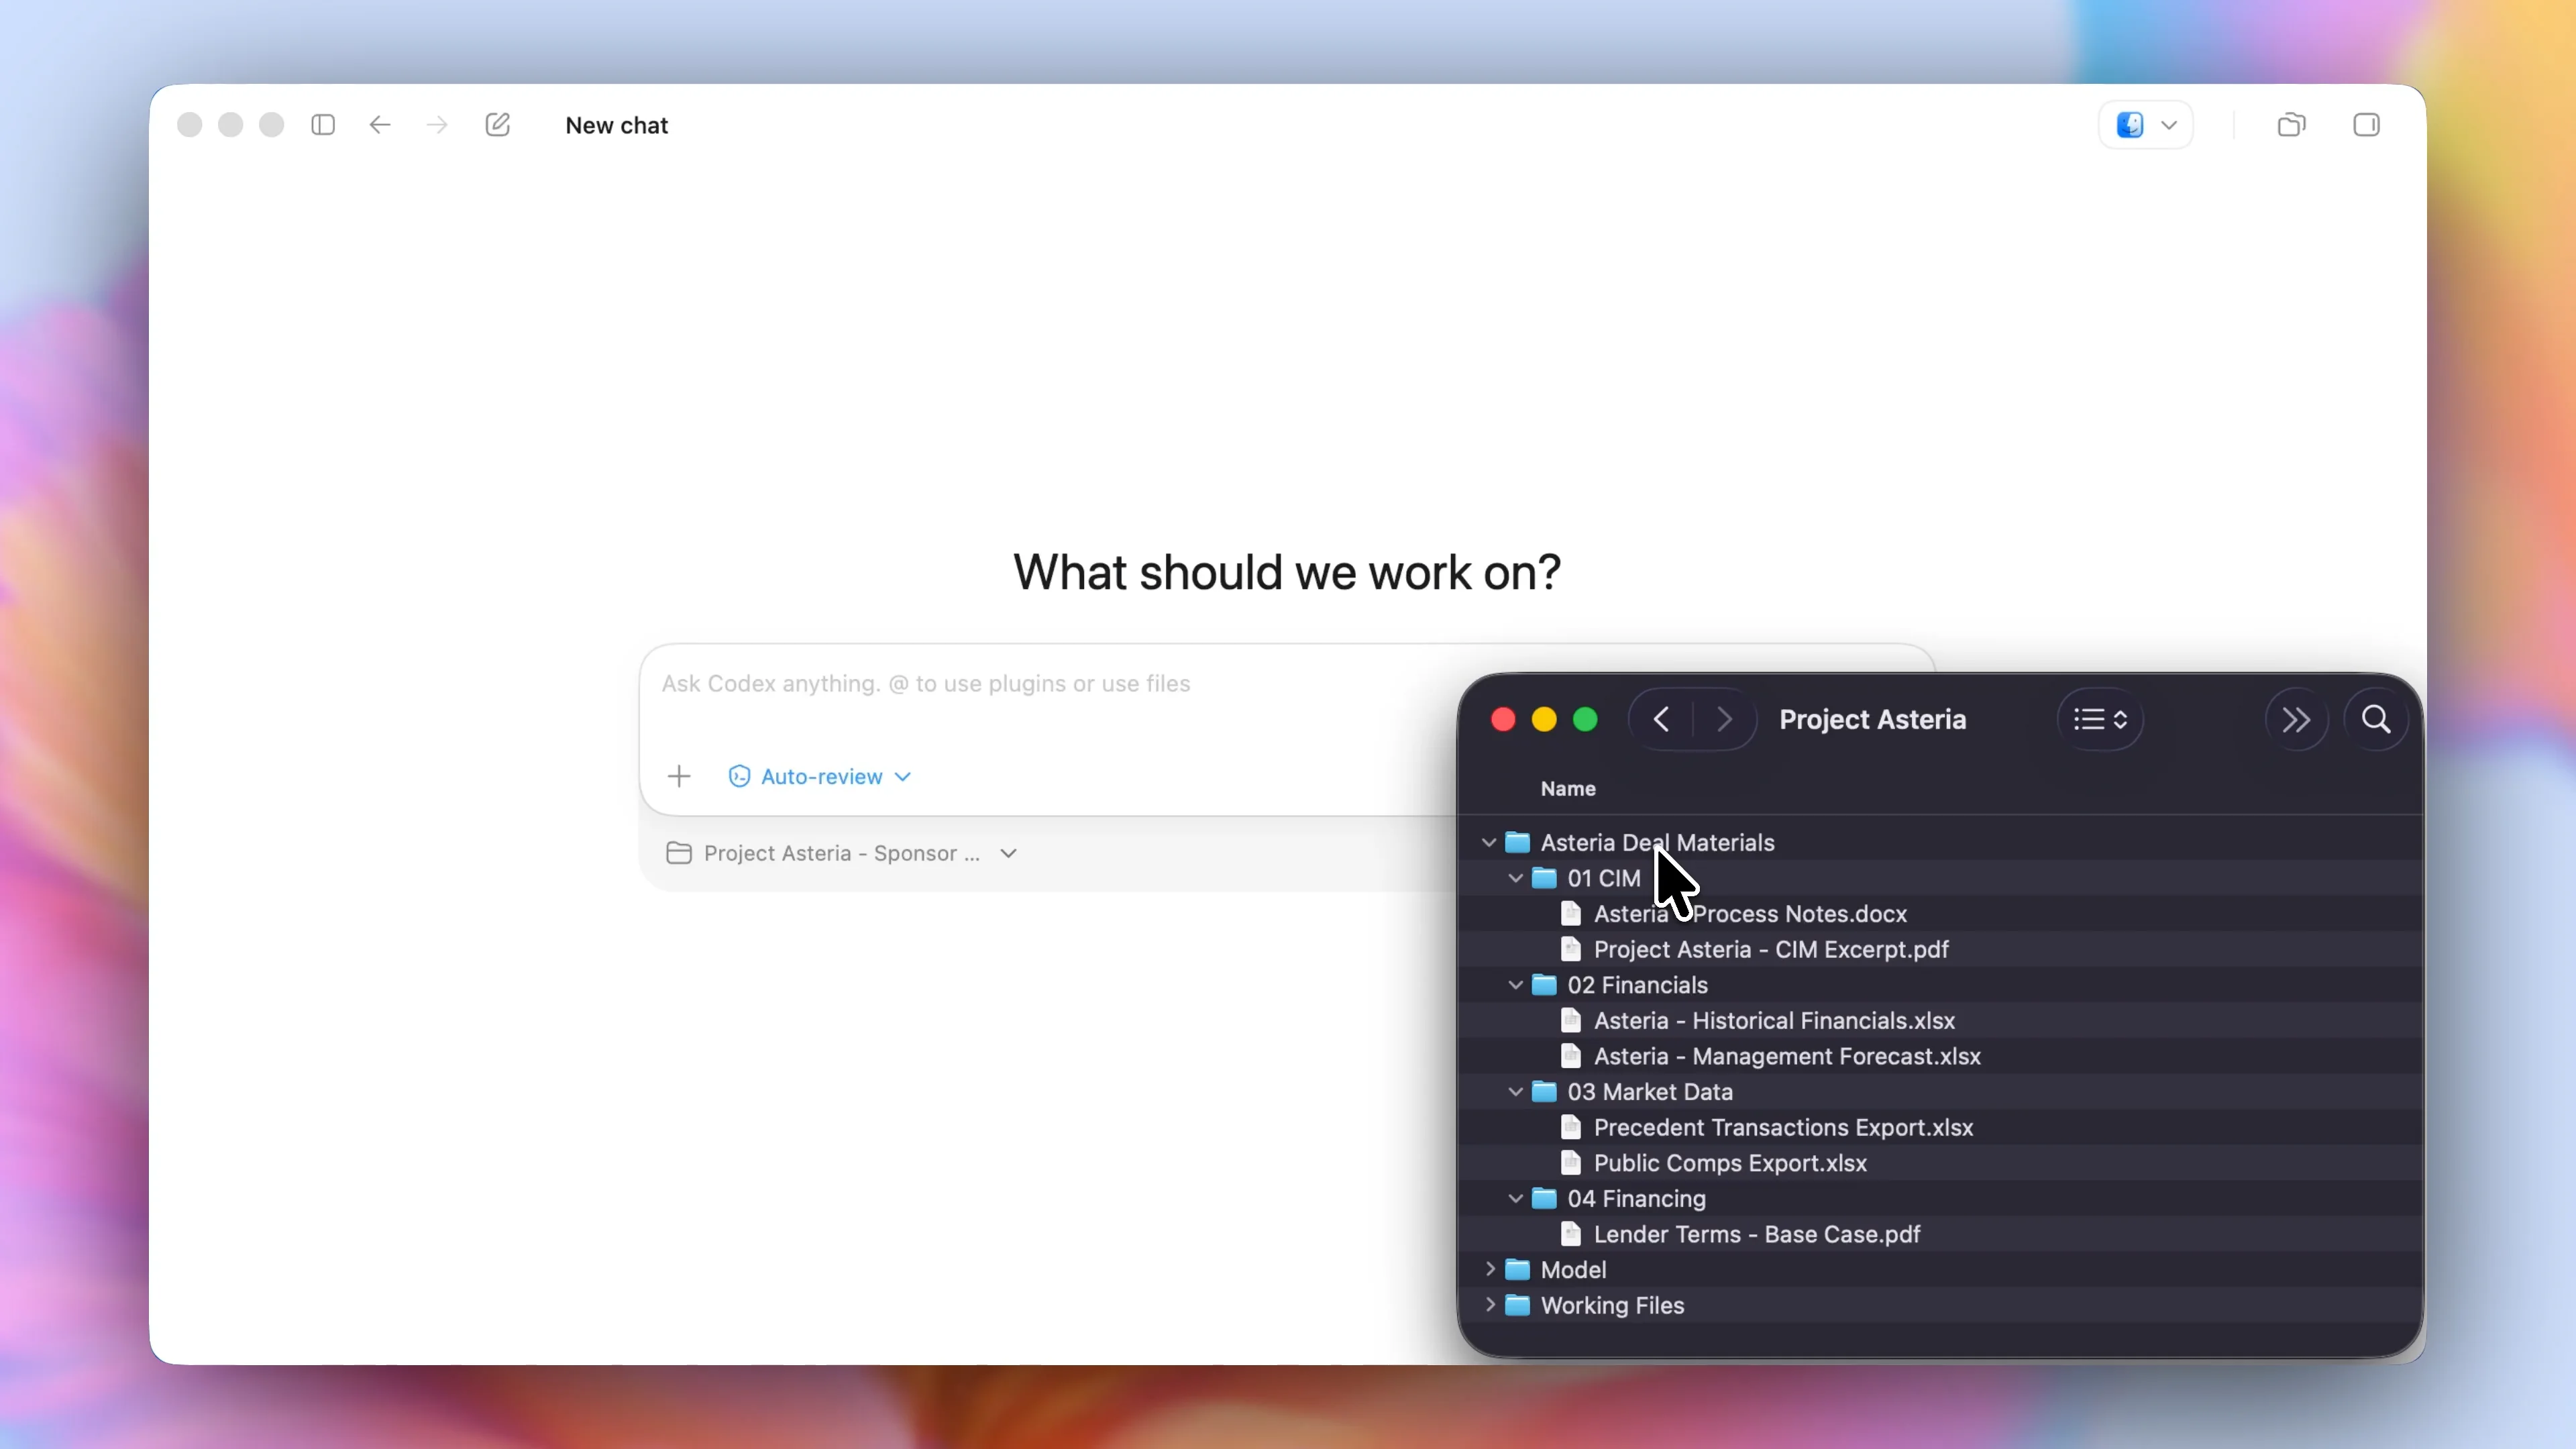Open the Auto-review mode dropdown
The width and height of the screenshot is (2576, 1449).
(x=820, y=776)
